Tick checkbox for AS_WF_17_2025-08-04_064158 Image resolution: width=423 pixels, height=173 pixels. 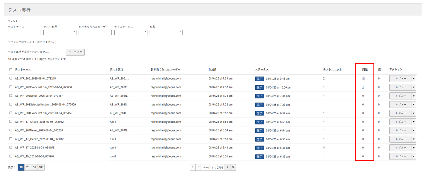point(11,148)
